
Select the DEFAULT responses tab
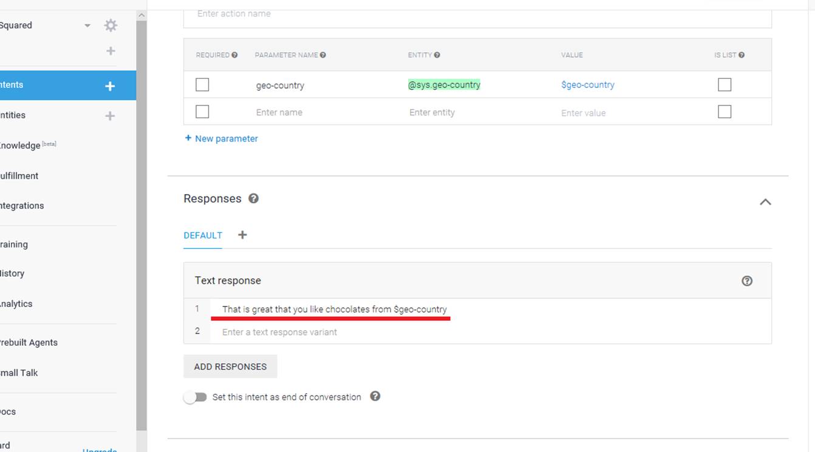coord(203,235)
